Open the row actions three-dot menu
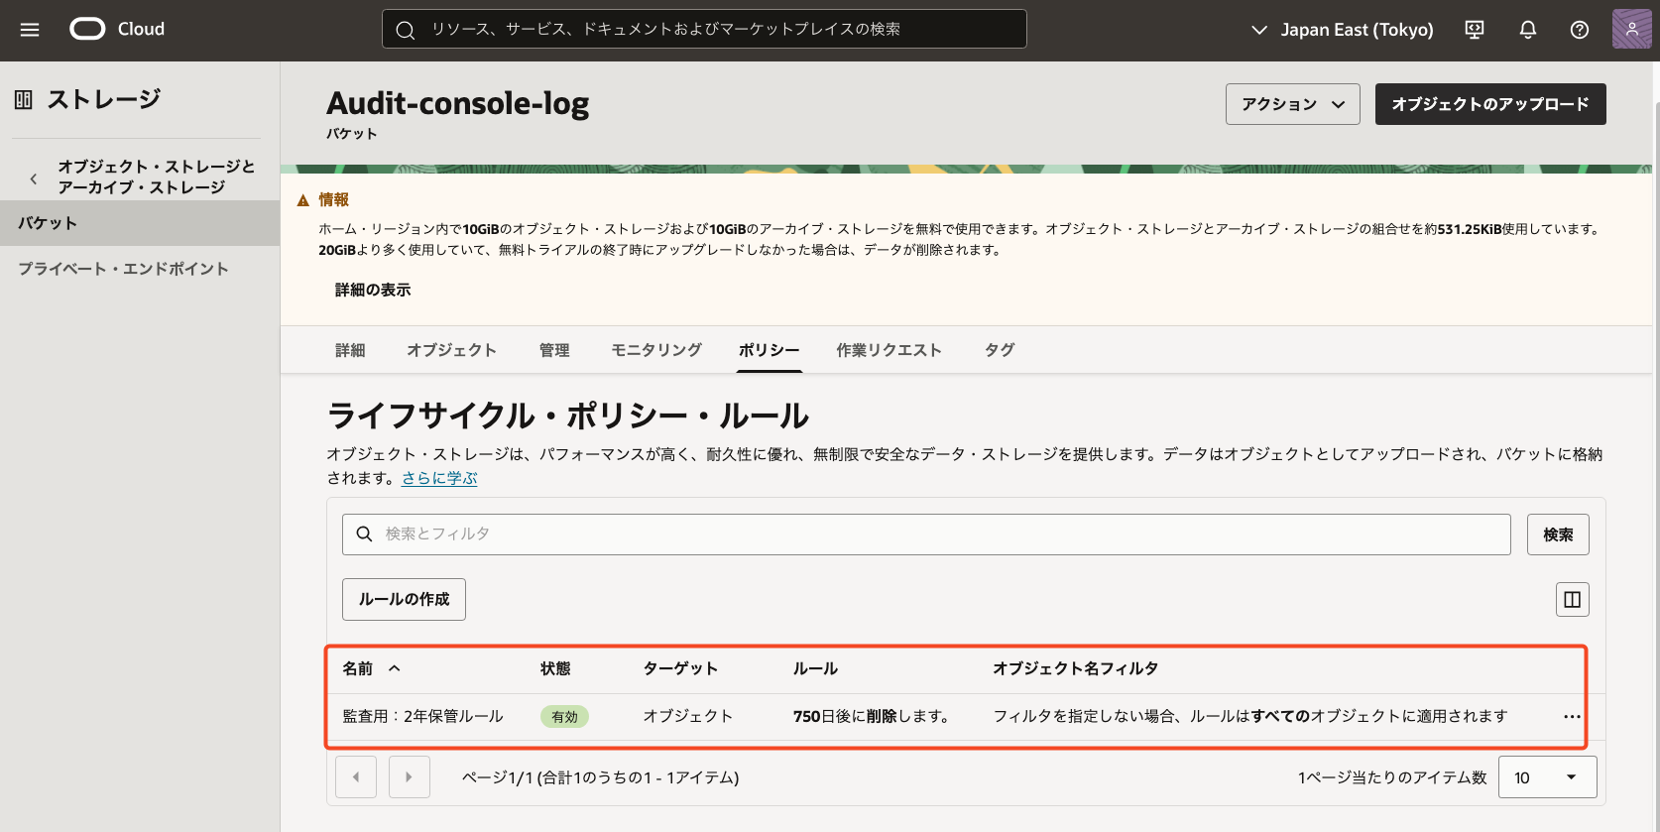The width and height of the screenshot is (1660, 832). coord(1572,716)
